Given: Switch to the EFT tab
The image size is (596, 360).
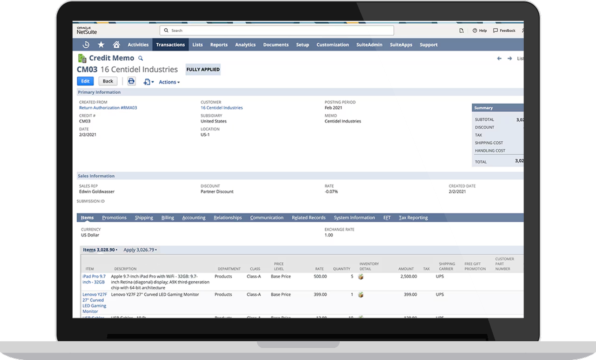Looking at the screenshot, I should click(387, 218).
